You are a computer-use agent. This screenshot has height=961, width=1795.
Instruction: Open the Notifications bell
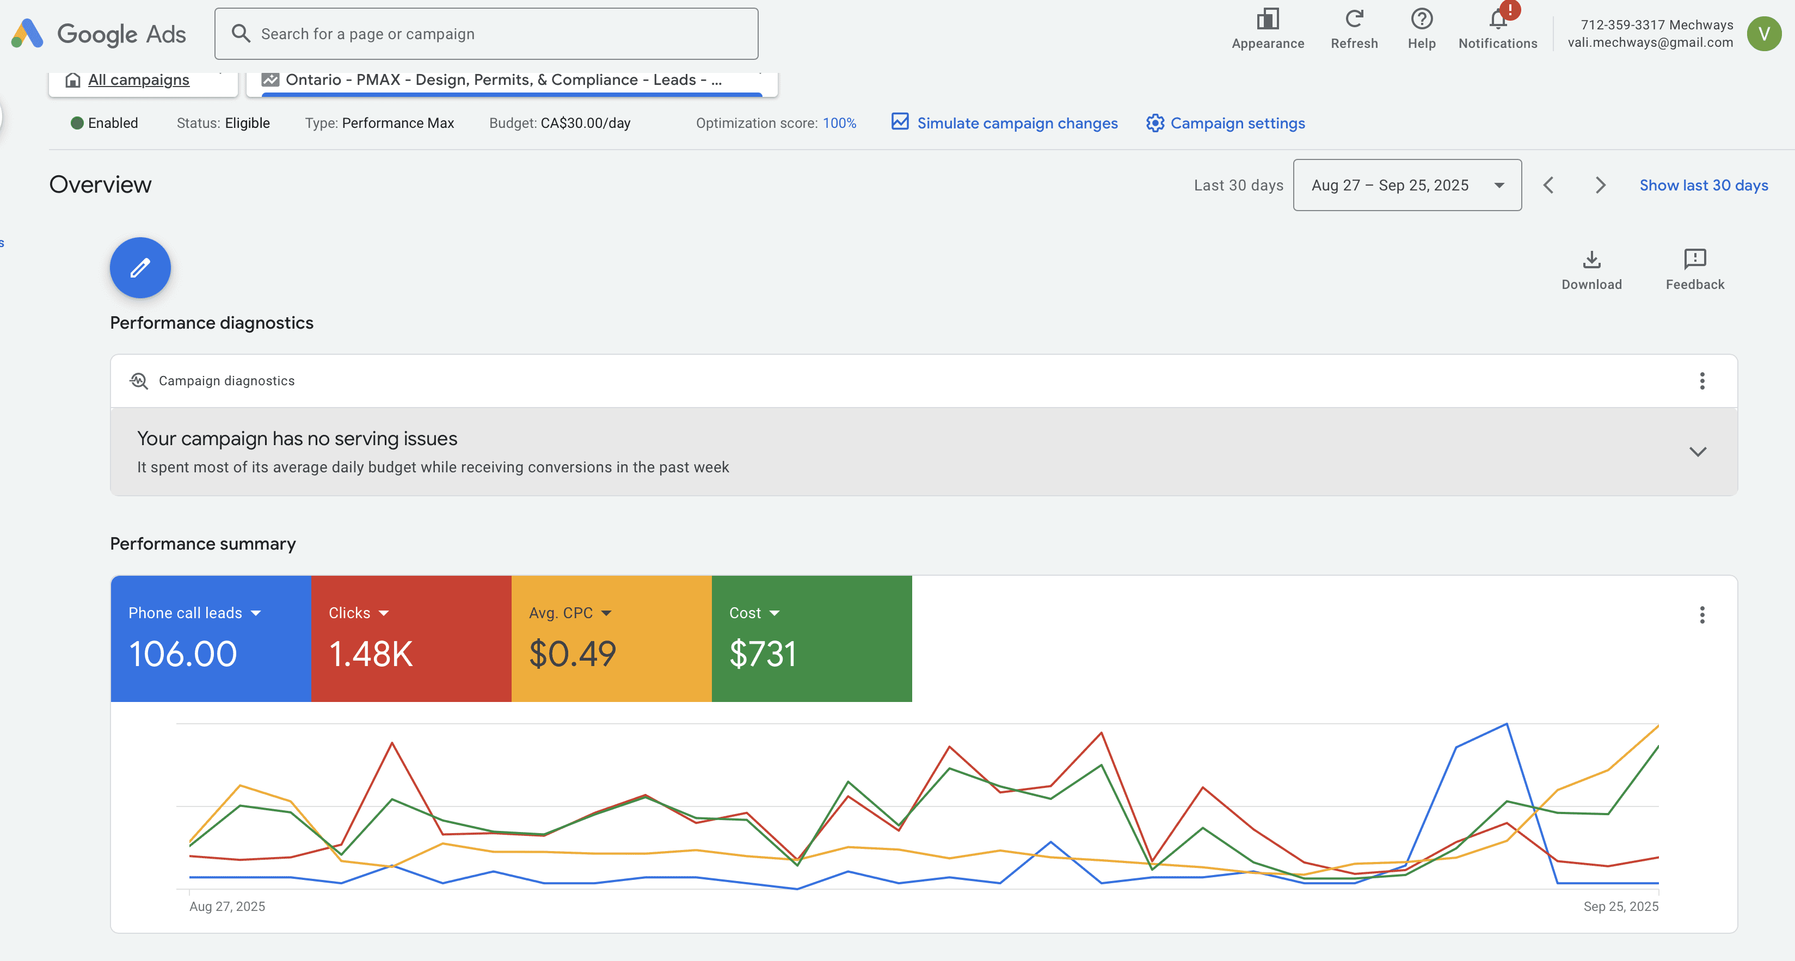click(x=1497, y=20)
